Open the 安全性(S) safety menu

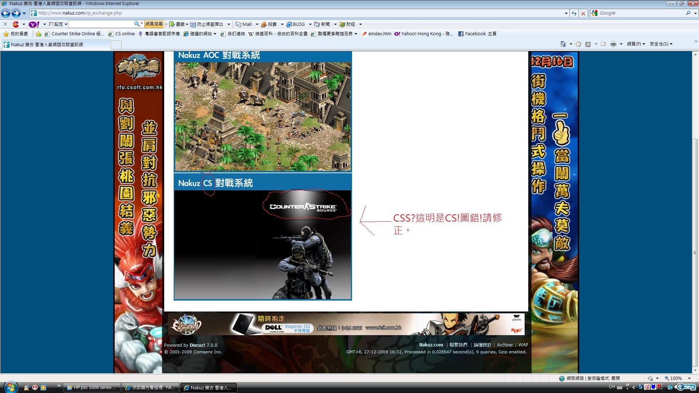click(x=661, y=44)
